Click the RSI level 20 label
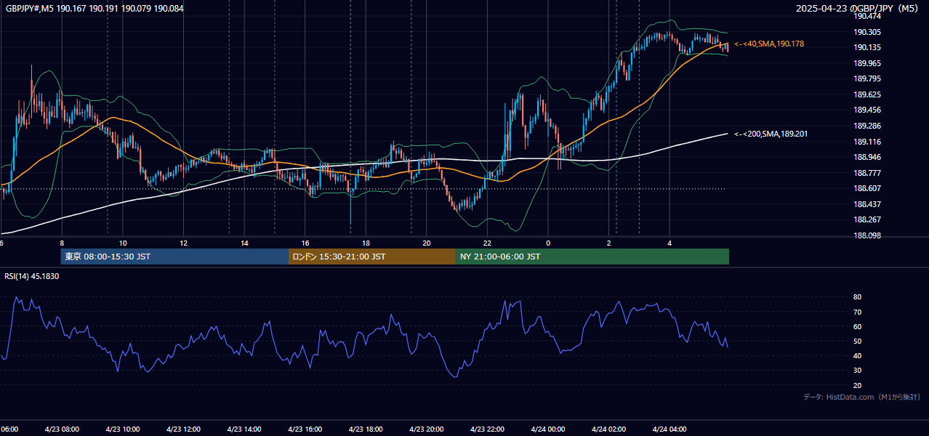The width and height of the screenshot is (929, 436). tap(858, 385)
